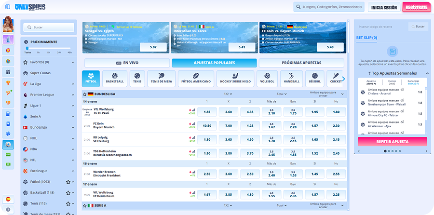Viewport: 434px width, 215px height.
Task: Click Buscar beside the reserve code field
Action: (x=418, y=27)
